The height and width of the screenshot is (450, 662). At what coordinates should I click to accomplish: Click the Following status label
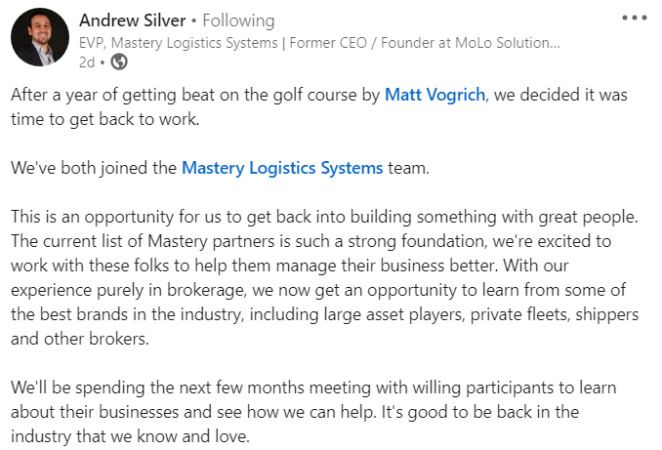[238, 20]
